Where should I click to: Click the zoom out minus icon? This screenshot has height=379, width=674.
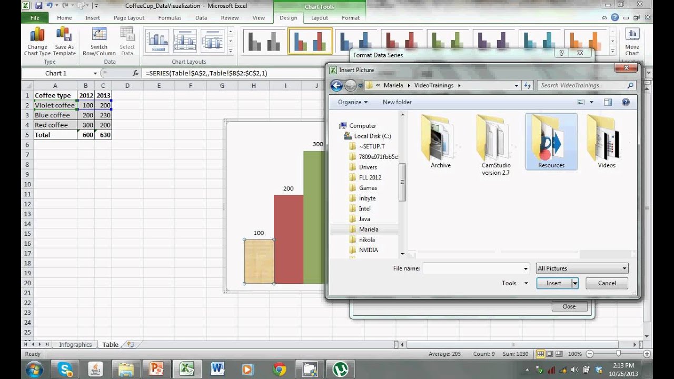coord(590,354)
